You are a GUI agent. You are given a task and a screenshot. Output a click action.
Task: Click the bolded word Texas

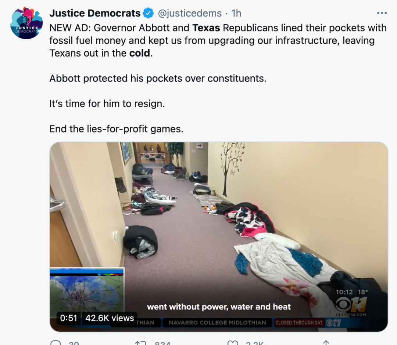(206, 28)
